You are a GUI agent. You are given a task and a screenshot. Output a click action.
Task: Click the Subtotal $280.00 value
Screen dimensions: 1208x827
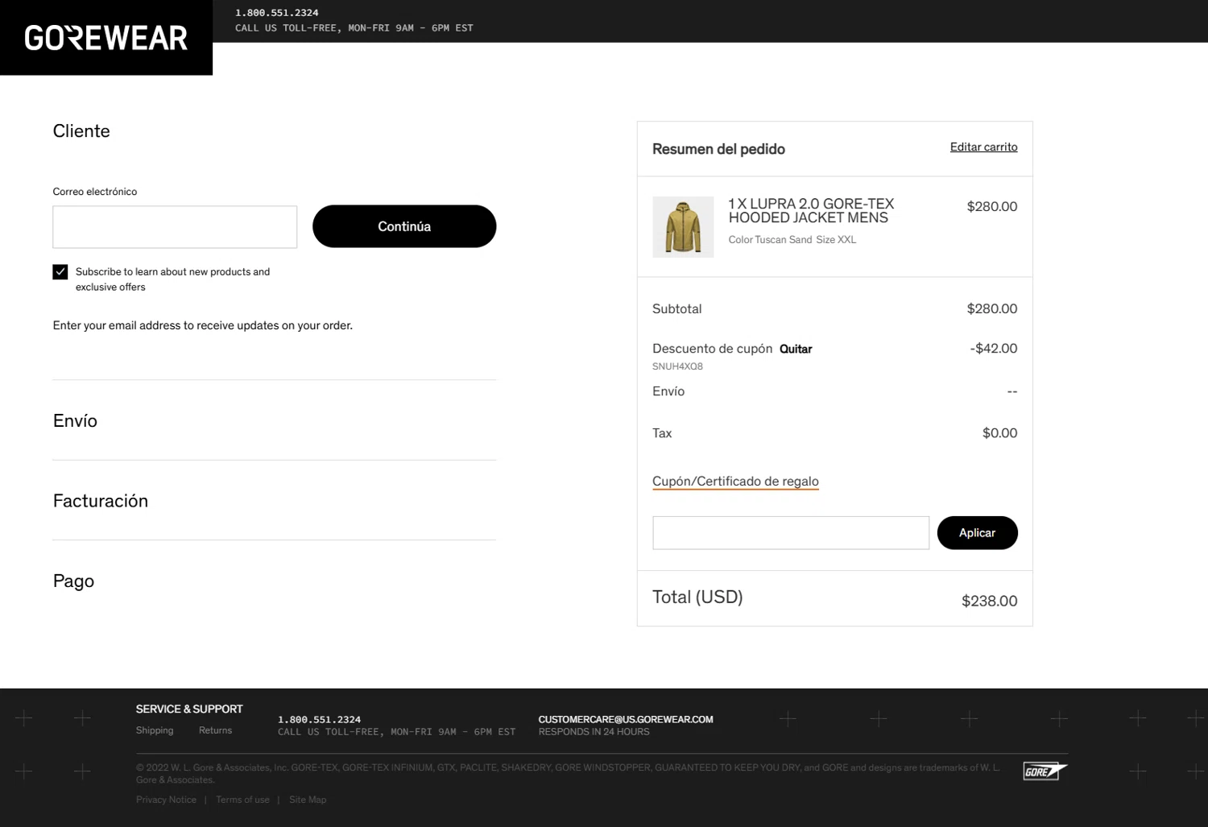click(x=991, y=308)
